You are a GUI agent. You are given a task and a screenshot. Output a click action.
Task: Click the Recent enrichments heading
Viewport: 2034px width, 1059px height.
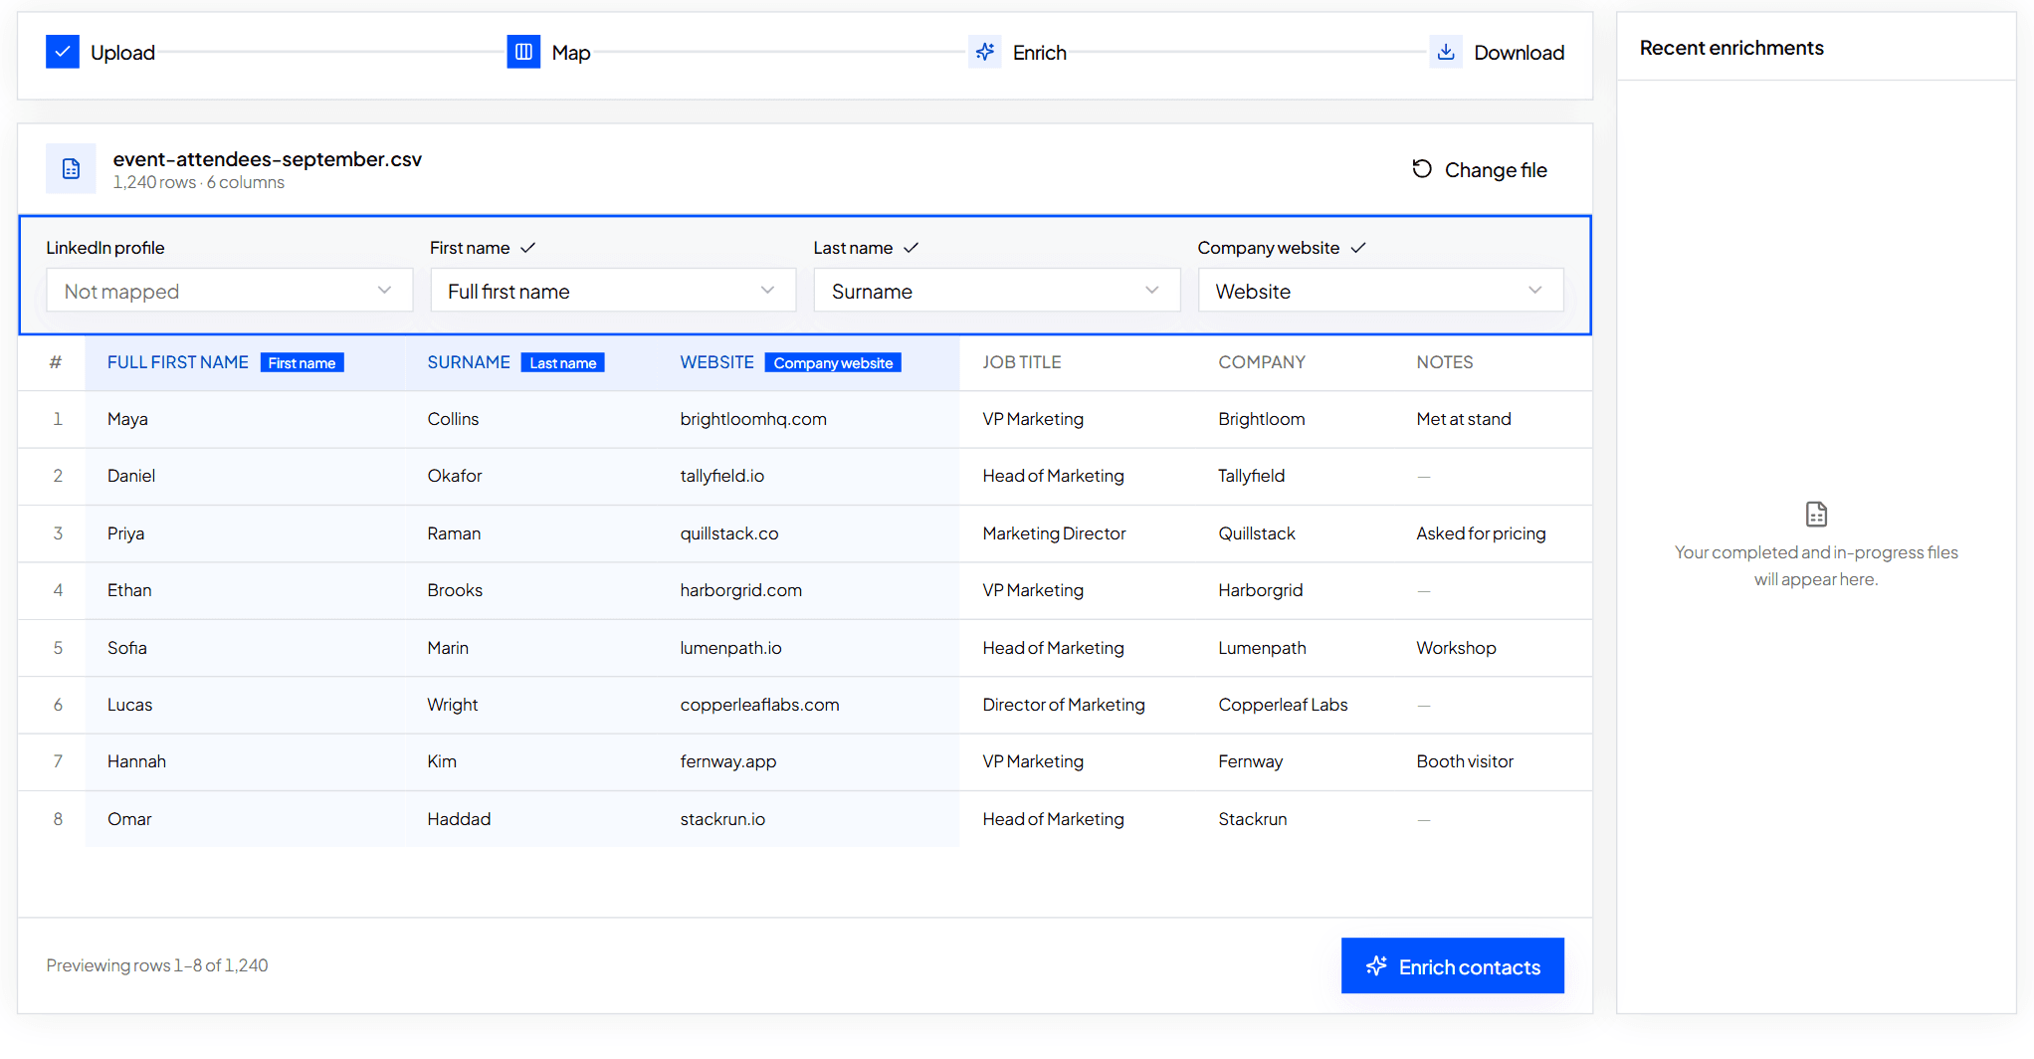(1731, 48)
